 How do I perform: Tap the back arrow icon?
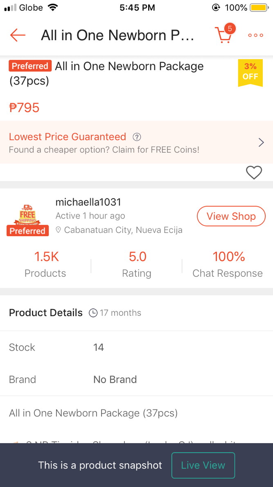pyautogui.click(x=18, y=35)
